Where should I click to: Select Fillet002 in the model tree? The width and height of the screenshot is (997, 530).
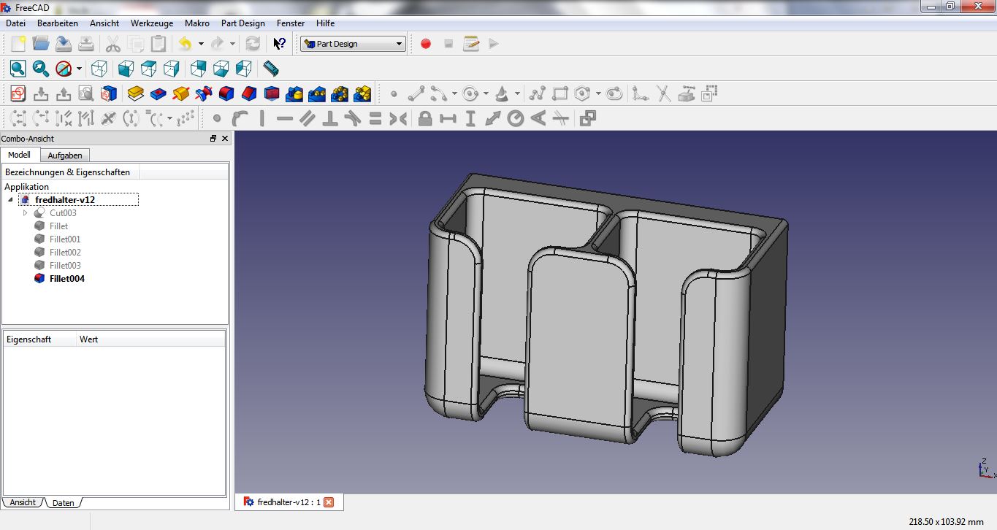64,252
